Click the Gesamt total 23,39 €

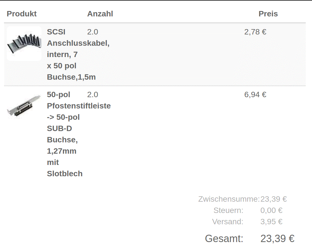[x=277, y=238]
